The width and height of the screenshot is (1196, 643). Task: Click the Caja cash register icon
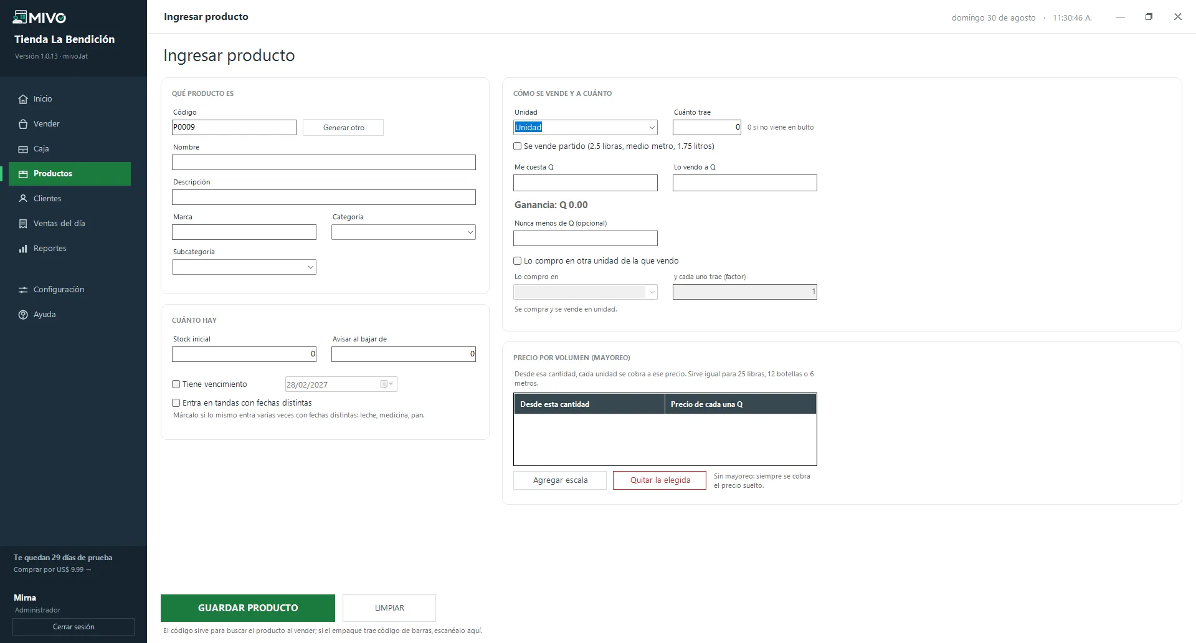point(23,149)
